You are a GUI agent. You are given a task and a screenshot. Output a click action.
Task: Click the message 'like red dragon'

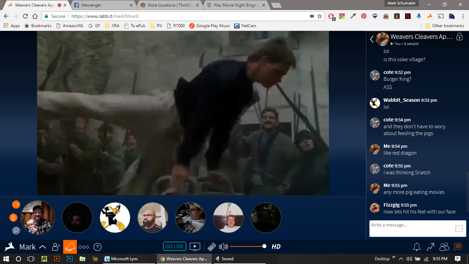400,153
